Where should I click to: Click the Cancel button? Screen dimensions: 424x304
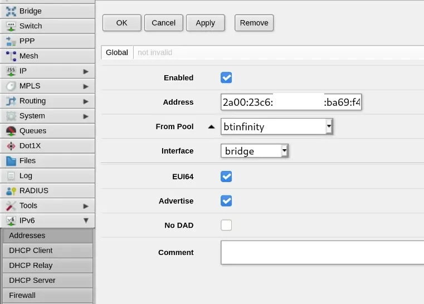point(164,23)
